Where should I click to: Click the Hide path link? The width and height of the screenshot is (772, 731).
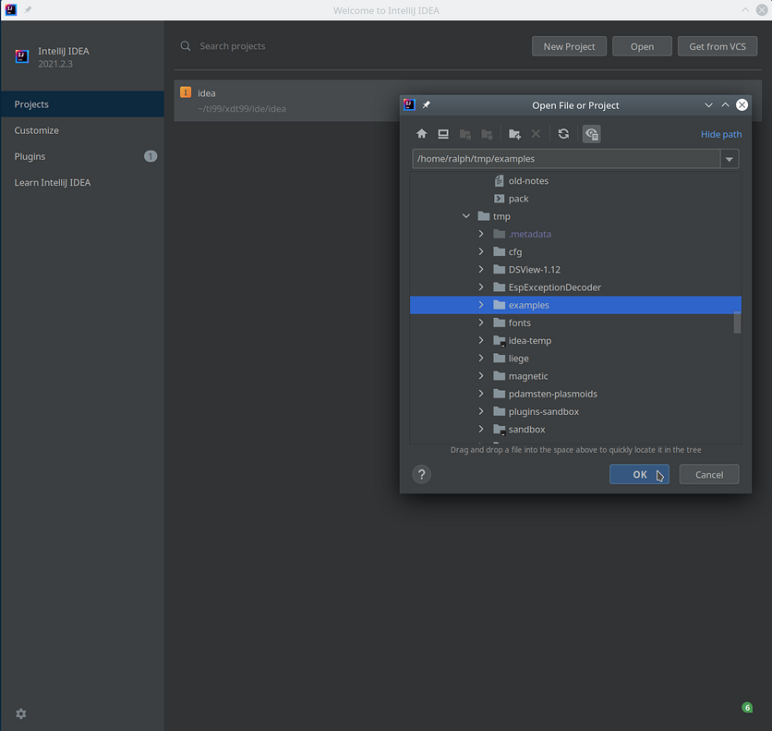[720, 134]
